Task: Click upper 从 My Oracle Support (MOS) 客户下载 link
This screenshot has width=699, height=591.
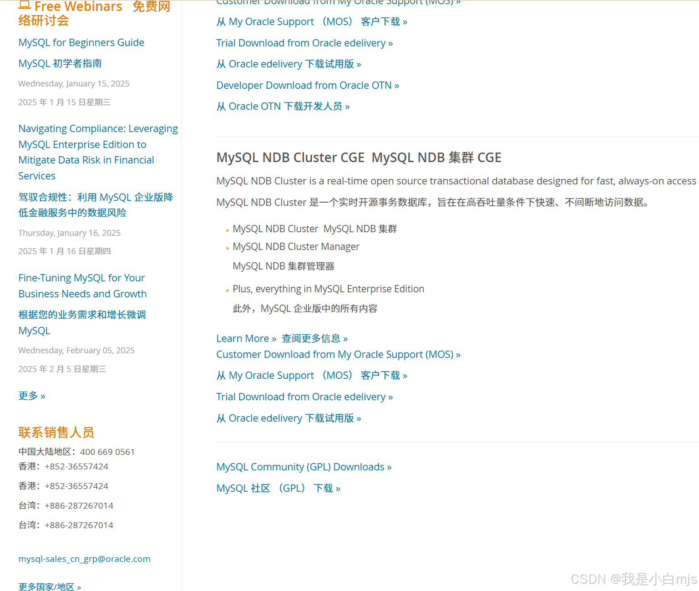Action: coord(312,21)
